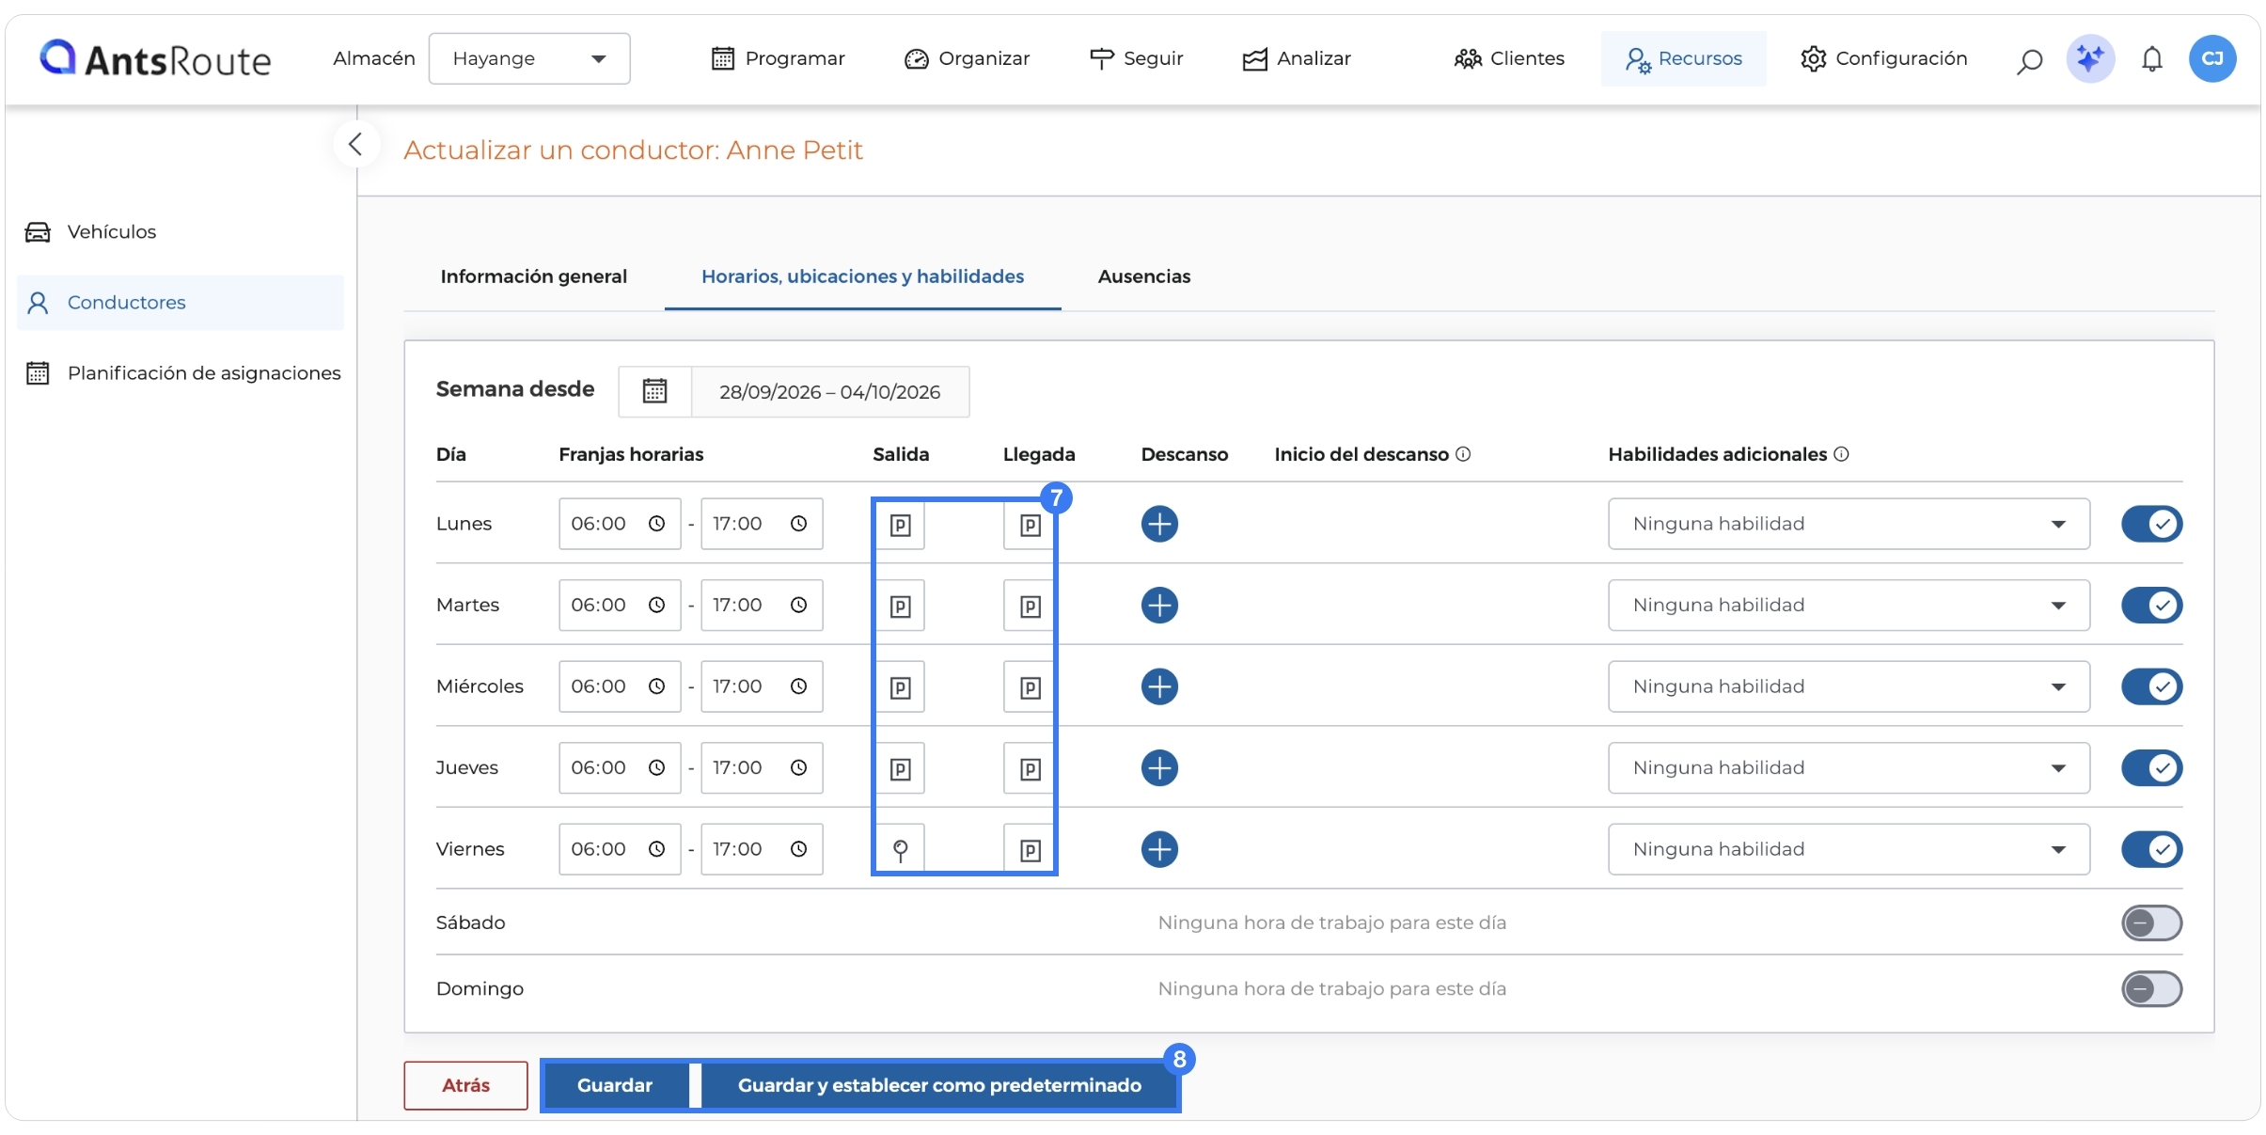Disable the Lunes working day toggle
Viewport: 2266px width, 1135px height.
[2151, 524]
